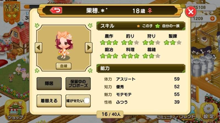Show previous character with left arrow

click(38, 48)
